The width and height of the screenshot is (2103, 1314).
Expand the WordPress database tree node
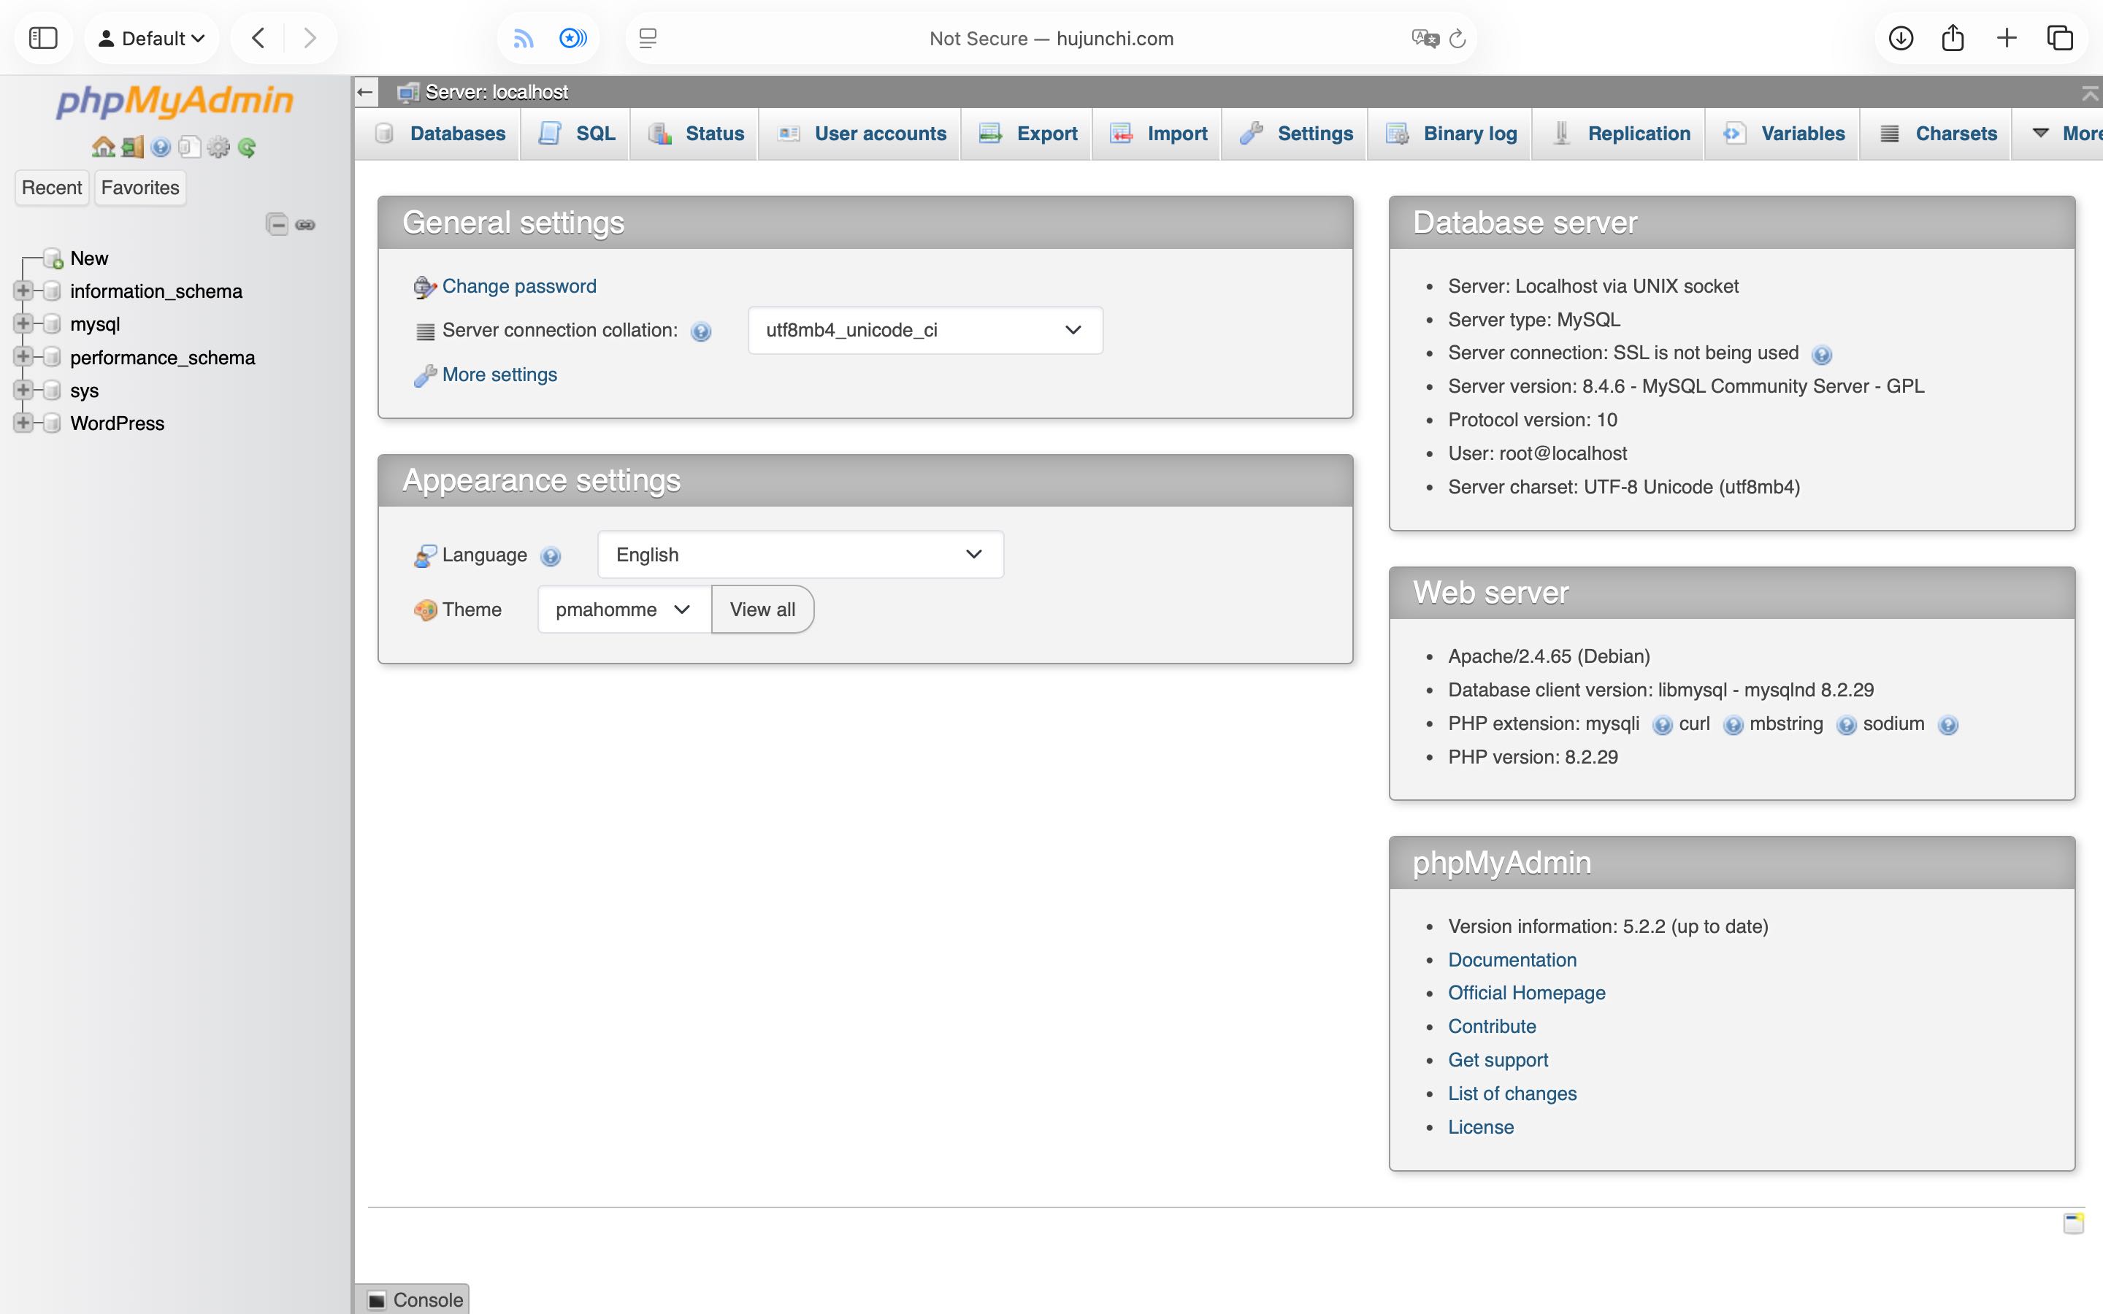[23, 423]
